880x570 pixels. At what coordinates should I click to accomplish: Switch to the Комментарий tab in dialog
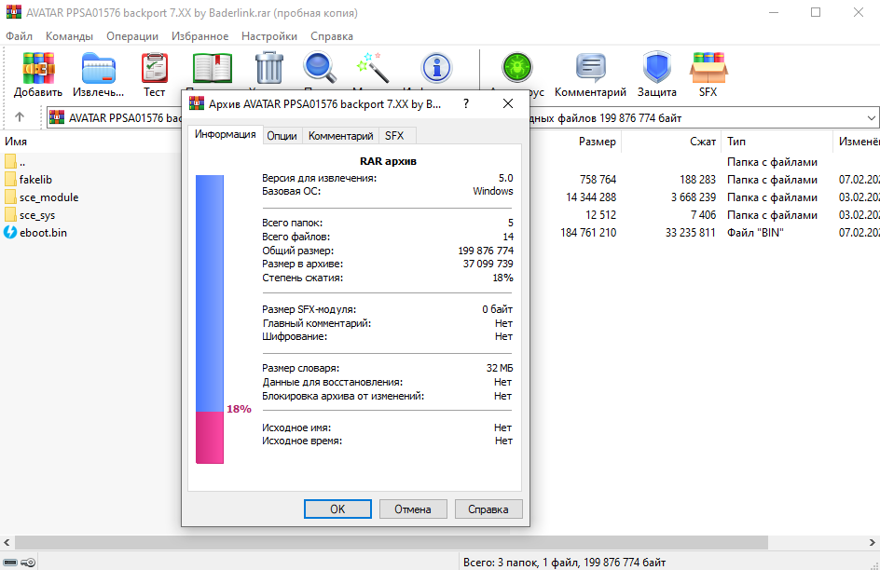[x=340, y=136]
